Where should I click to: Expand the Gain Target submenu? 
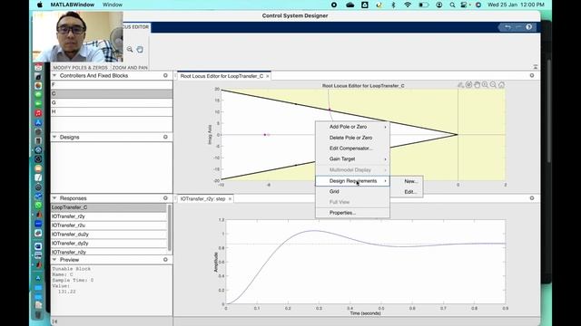(352, 159)
